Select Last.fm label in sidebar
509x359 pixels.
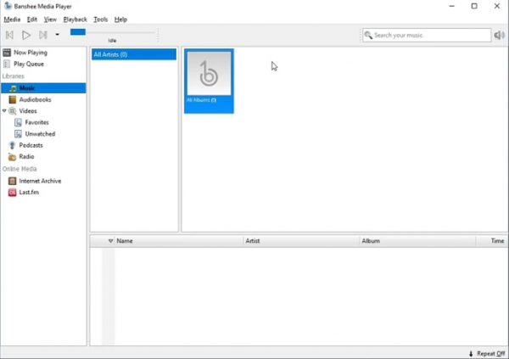29,193
